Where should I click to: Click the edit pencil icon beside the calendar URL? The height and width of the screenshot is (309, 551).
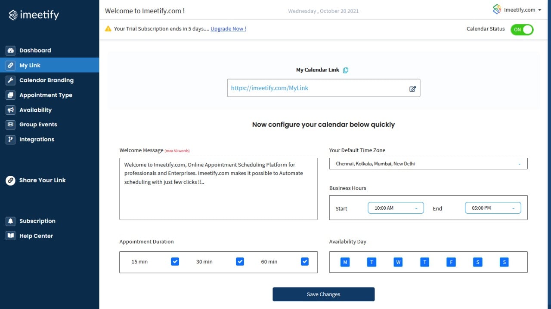[412, 89]
